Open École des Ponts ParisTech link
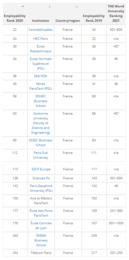Image resolution: width=129 pixels, height=260 pixels. (x=41, y=213)
